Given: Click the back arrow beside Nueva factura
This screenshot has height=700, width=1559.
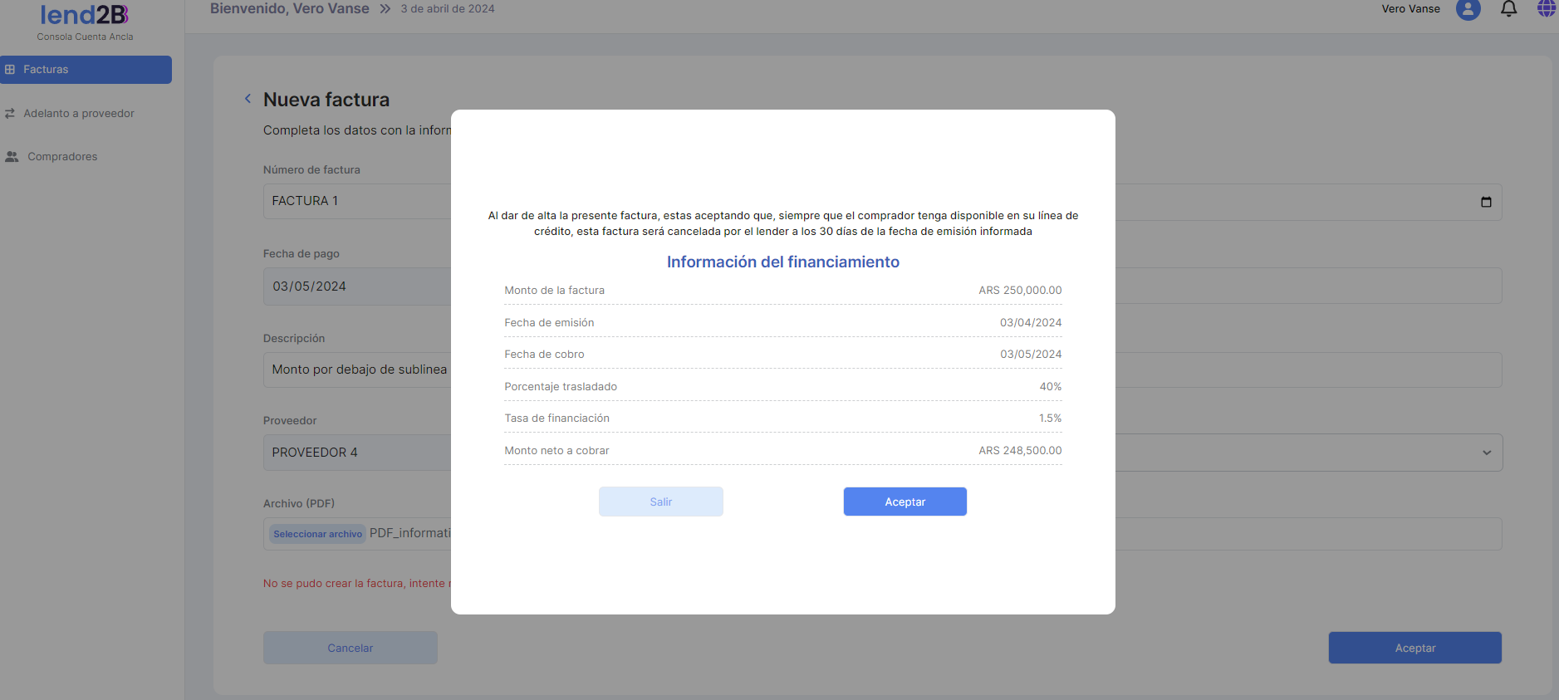Looking at the screenshot, I should coord(248,99).
